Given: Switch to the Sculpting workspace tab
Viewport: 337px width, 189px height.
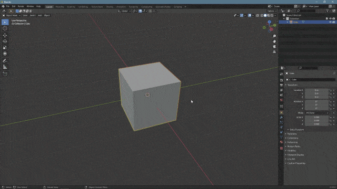Looking at the screenshot, I should (71, 7).
